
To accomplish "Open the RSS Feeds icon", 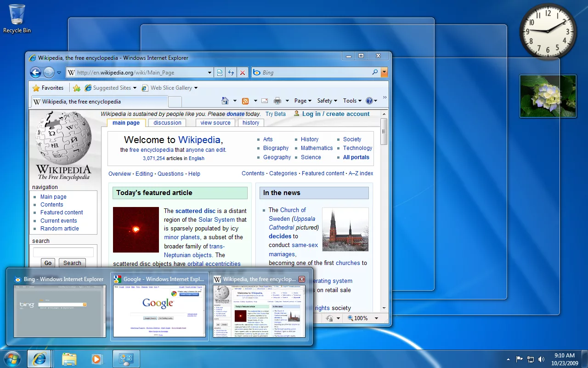I will click(245, 101).
